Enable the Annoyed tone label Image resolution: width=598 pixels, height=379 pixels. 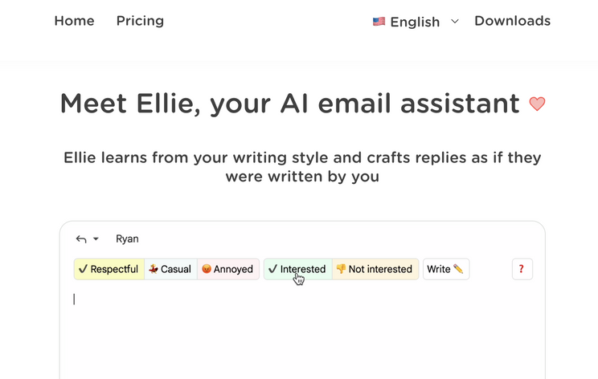point(233,269)
